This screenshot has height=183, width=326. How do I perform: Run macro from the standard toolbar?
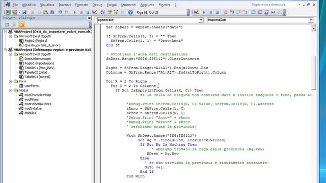point(75,12)
